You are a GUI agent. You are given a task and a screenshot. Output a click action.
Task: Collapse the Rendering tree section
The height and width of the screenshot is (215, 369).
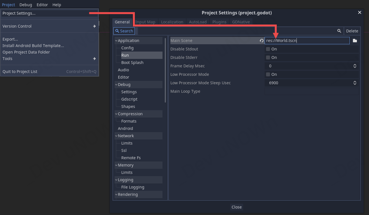click(116, 194)
